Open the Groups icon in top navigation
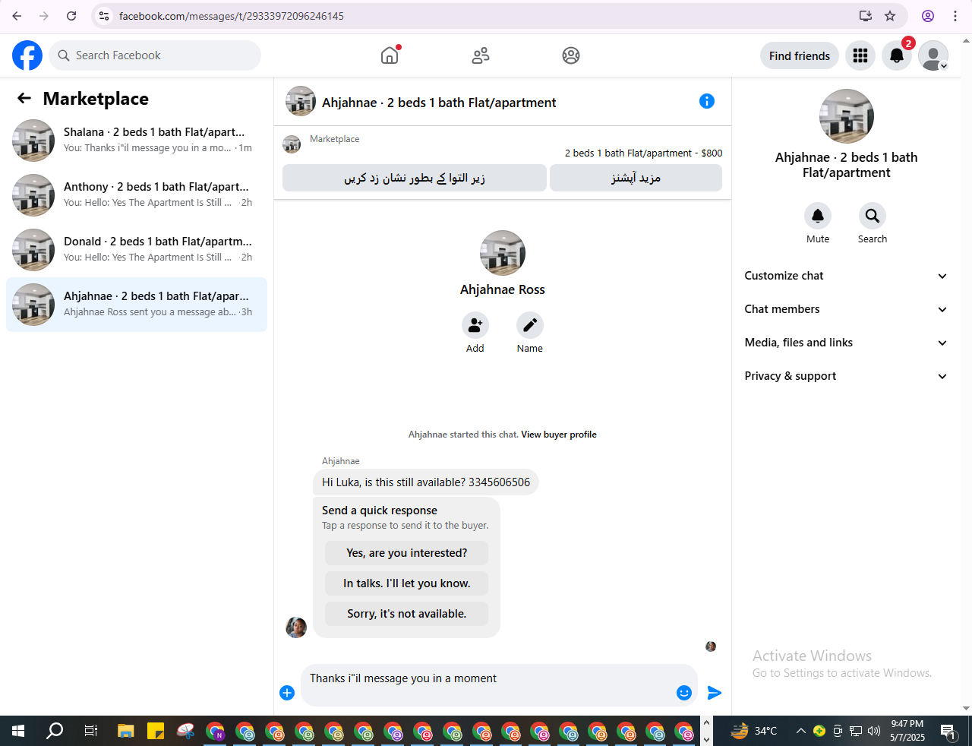 [571, 55]
